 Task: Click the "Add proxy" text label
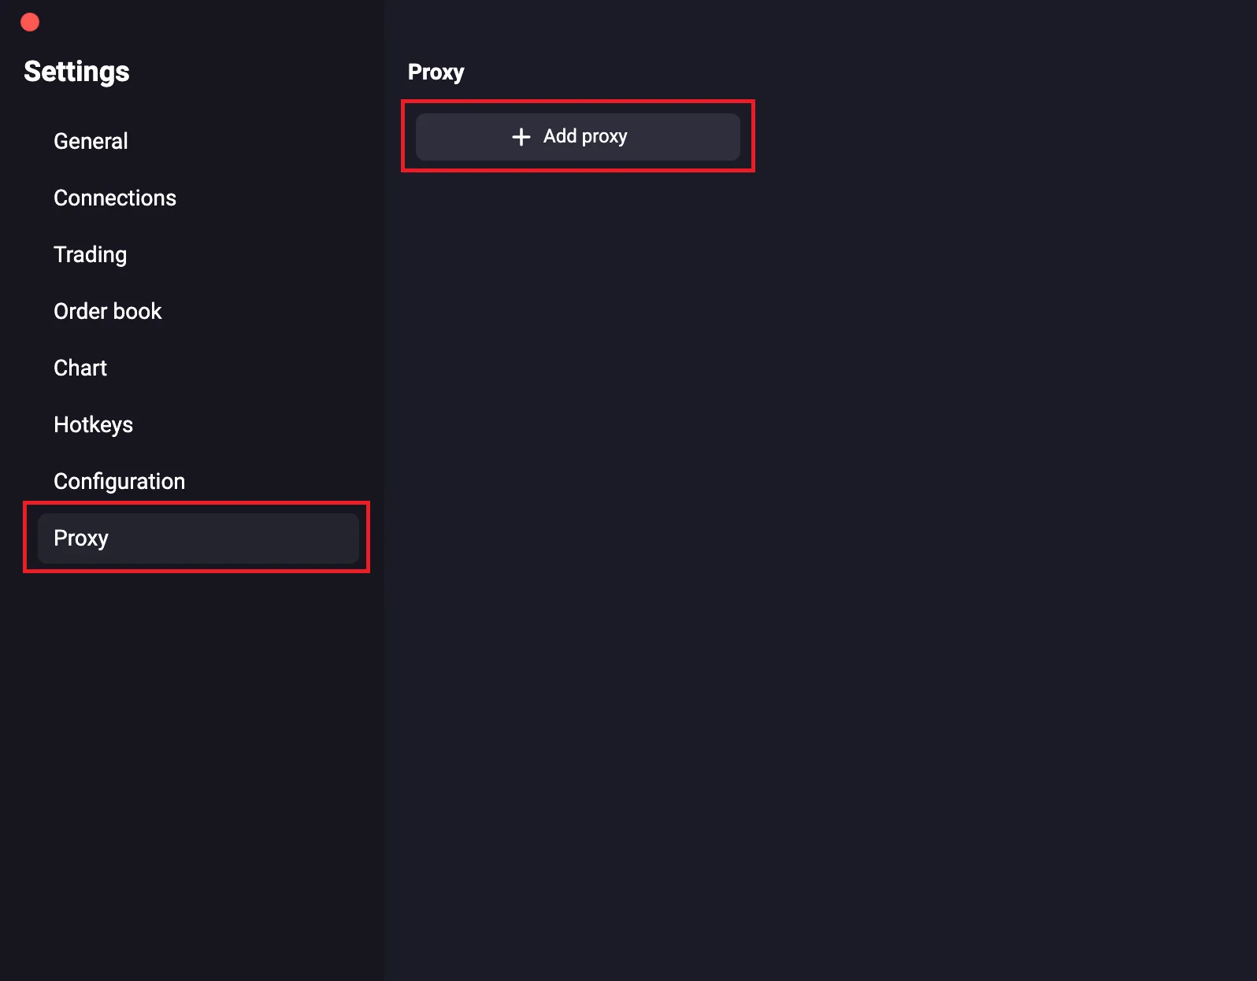585,137
